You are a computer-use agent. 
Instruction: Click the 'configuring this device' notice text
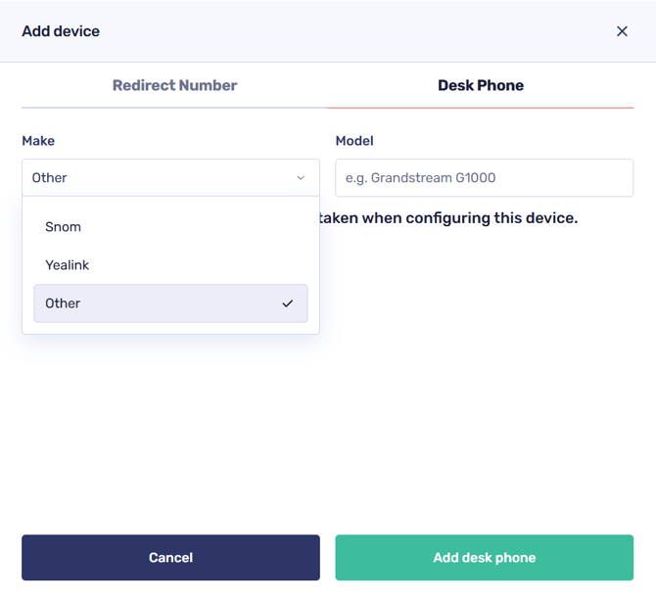(448, 218)
